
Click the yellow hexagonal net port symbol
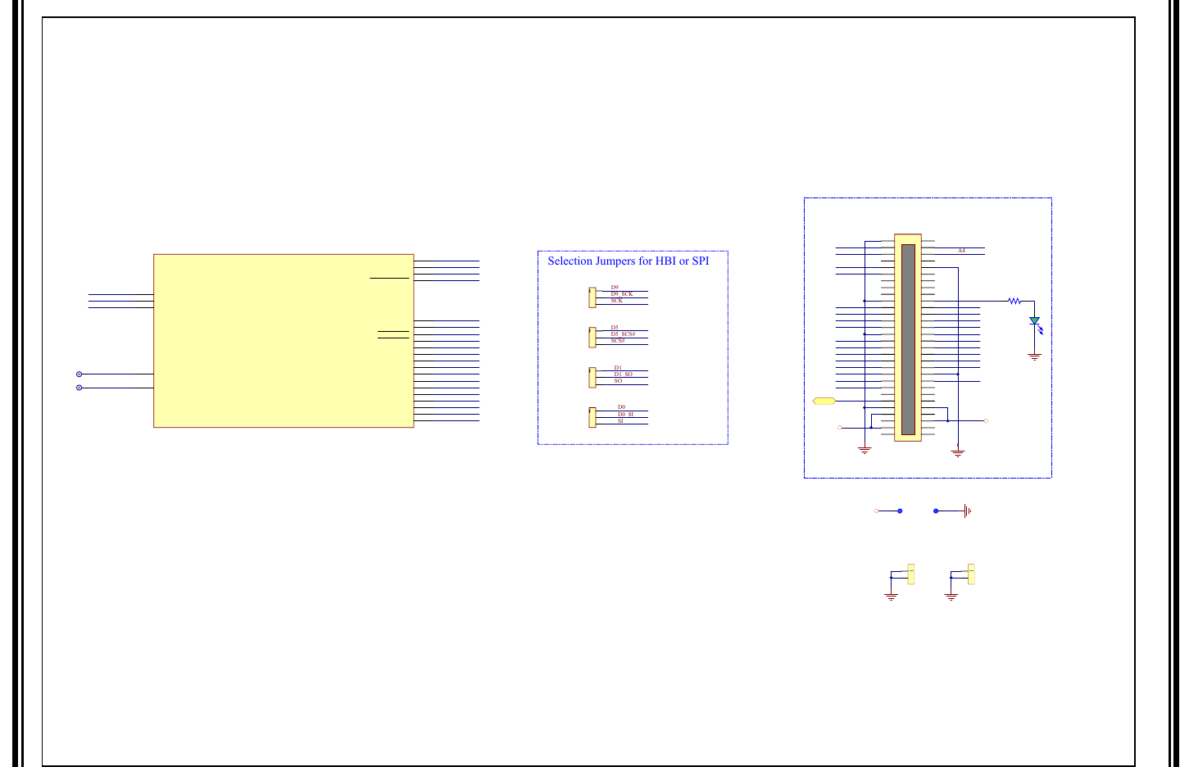point(824,400)
